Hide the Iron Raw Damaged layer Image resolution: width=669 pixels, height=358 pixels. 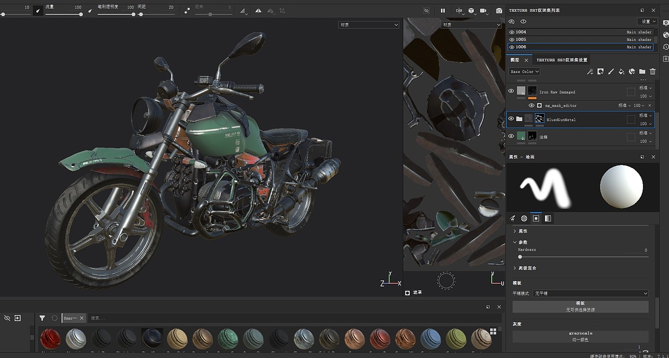511,91
